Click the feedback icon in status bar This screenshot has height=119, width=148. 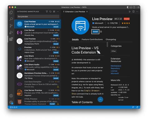pyautogui.click(x=133, y=107)
